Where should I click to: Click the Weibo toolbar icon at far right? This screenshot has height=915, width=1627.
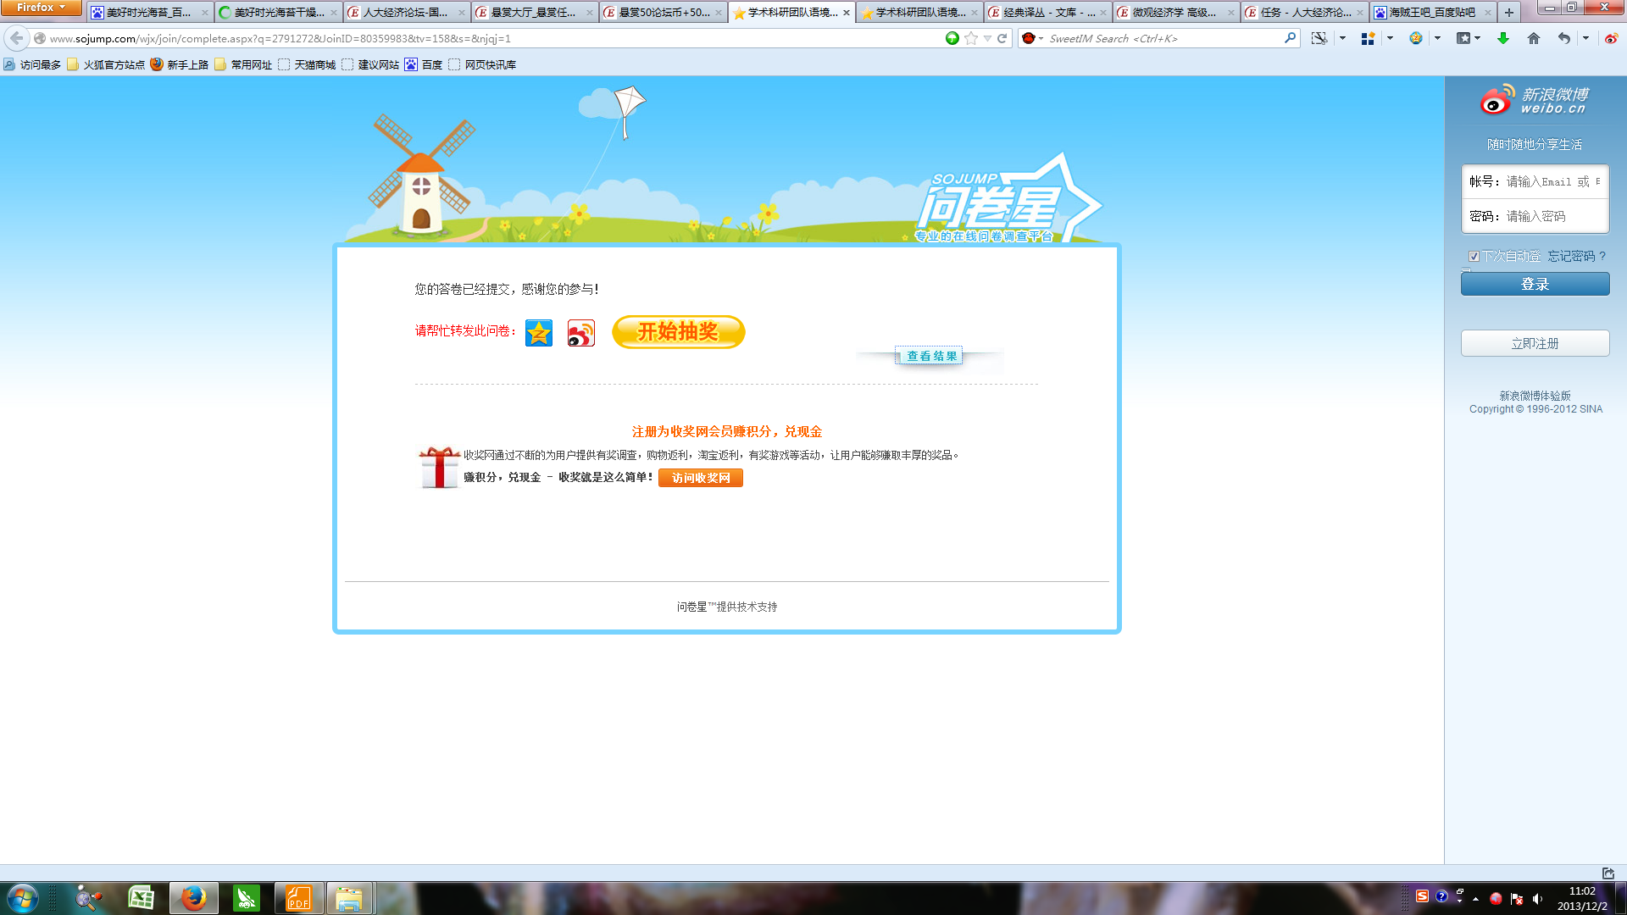(x=1611, y=38)
